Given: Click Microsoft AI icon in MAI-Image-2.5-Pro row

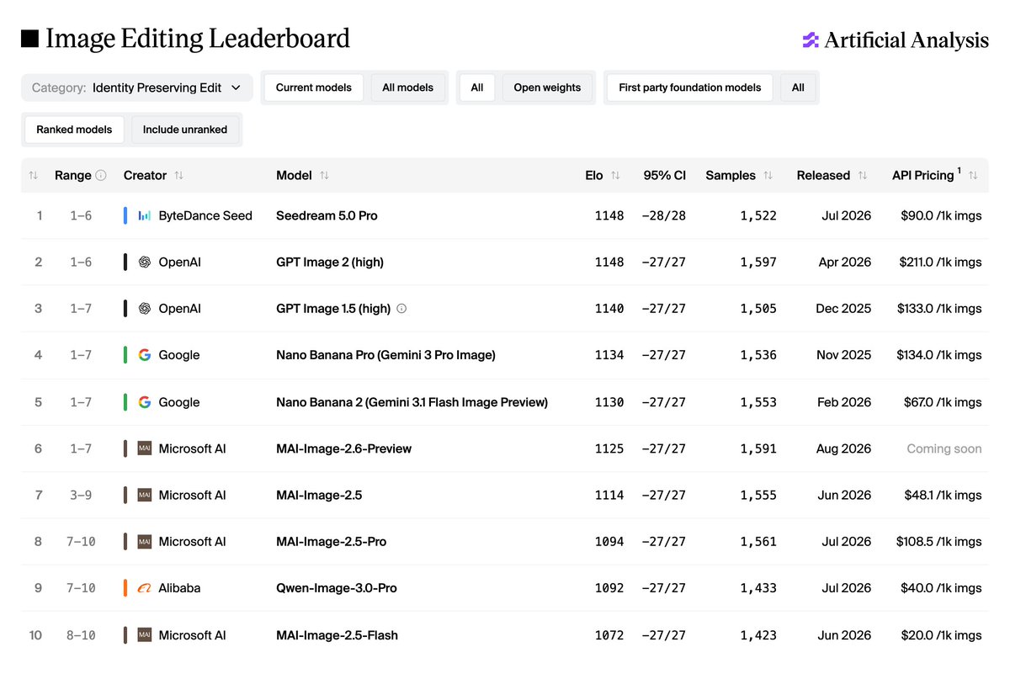Looking at the screenshot, I should pos(145,542).
